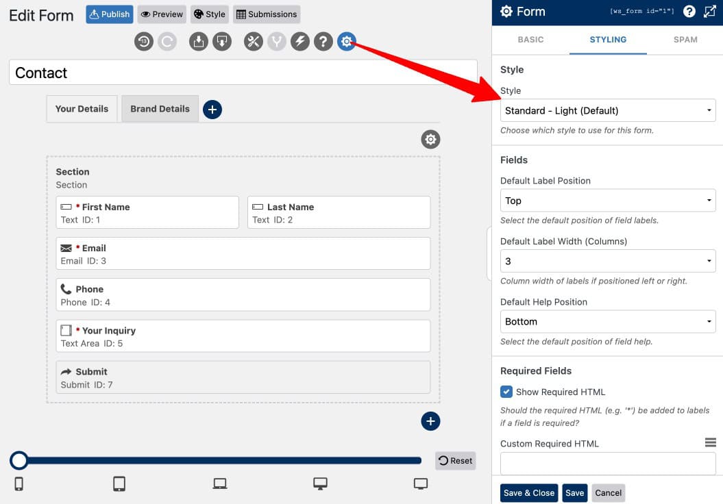Expand the sidebar with arrow icon
The image size is (723, 504).
pos(709,12)
